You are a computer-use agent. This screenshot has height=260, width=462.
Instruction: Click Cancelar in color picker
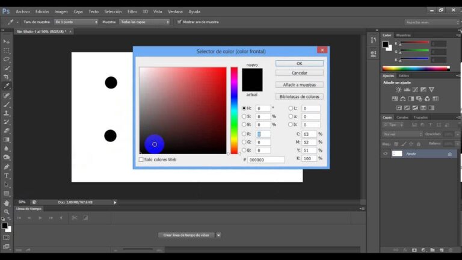[300, 73]
